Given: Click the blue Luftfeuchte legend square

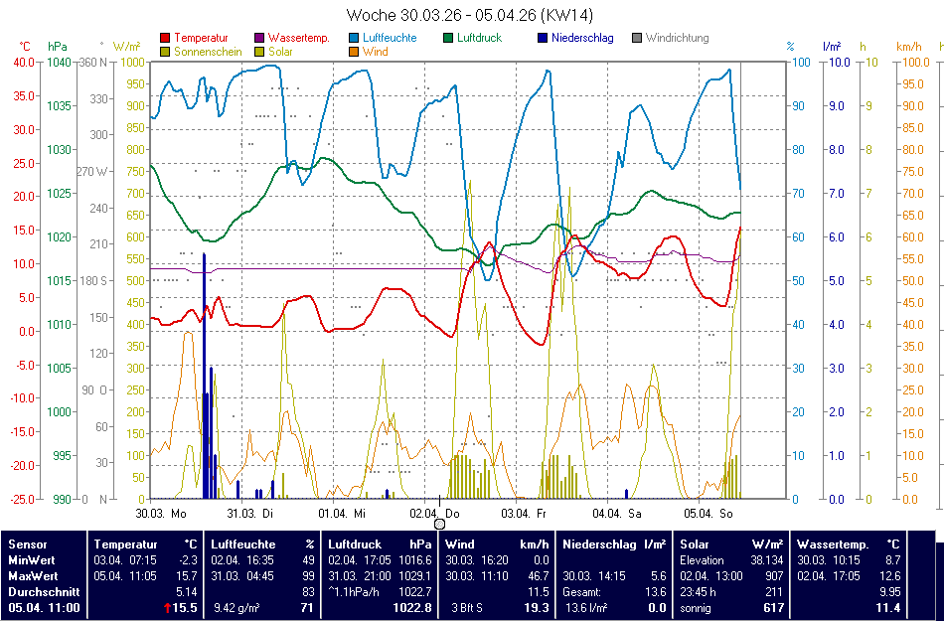Looking at the screenshot, I should (355, 39).
